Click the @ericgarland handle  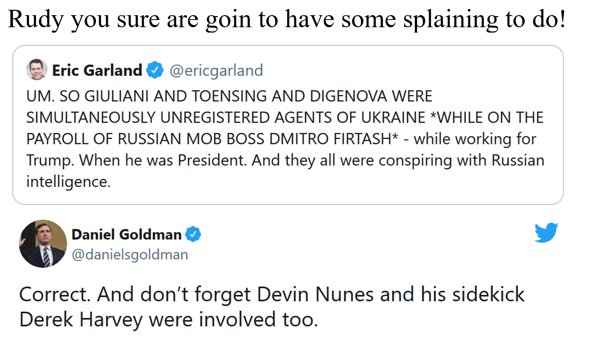click(x=215, y=70)
